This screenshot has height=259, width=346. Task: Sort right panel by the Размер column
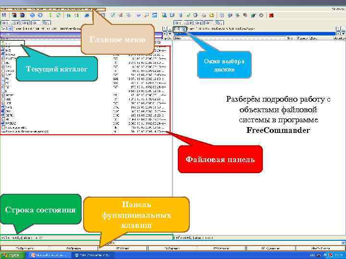pos(303,38)
